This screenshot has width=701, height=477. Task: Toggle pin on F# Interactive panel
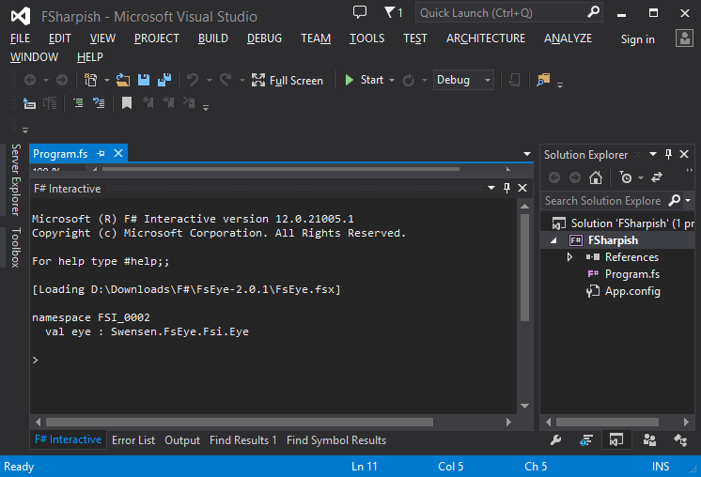(x=506, y=188)
